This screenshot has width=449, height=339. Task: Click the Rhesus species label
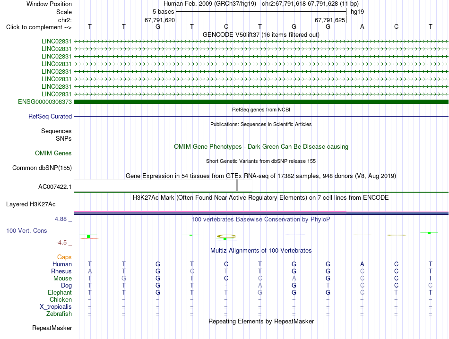click(x=61, y=271)
